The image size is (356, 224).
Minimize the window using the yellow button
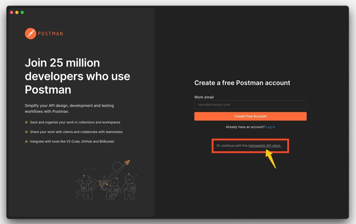pos(17,12)
